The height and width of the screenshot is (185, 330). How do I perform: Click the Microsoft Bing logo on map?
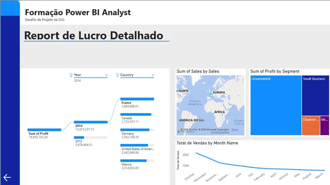[186, 132]
